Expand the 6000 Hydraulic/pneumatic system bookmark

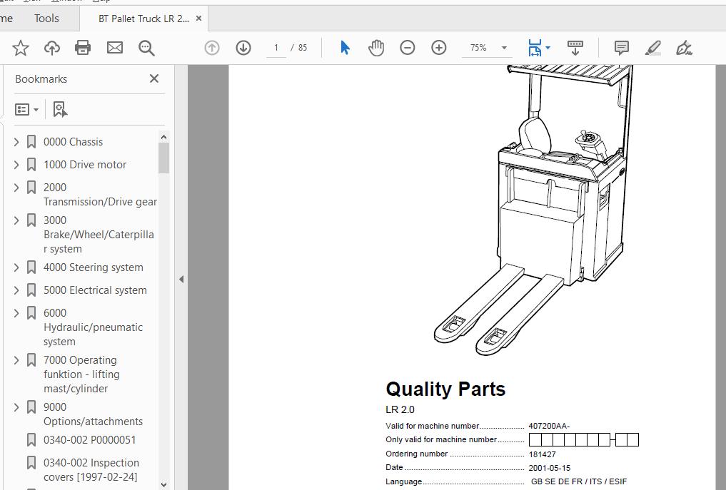(16, 313)
